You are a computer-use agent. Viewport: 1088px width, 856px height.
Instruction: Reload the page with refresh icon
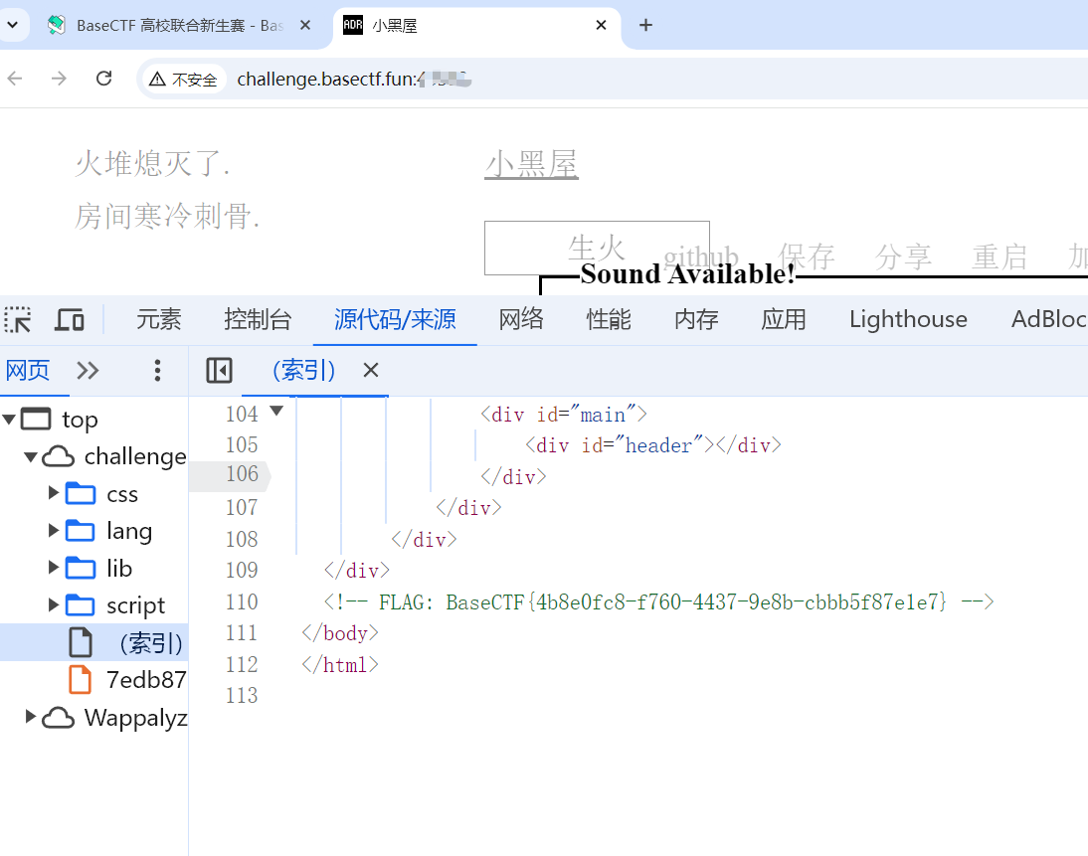103,79
